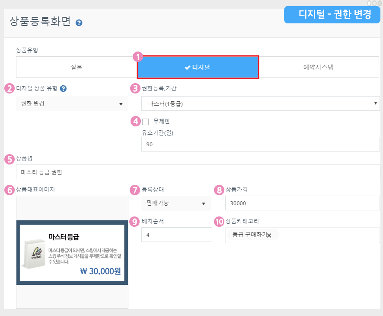Click the pink number 8 marker badge
Image resolution: width=383 pixels, height=316 pixels.
pos(219,190)
